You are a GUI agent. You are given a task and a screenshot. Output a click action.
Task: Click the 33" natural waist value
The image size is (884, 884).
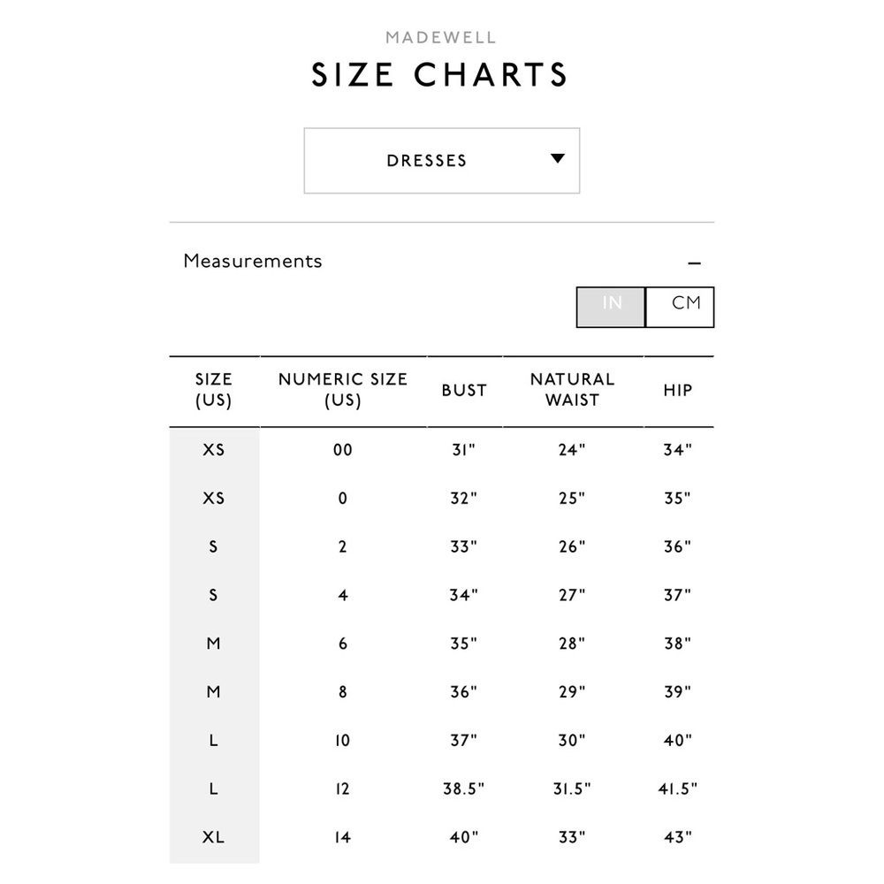572,837
